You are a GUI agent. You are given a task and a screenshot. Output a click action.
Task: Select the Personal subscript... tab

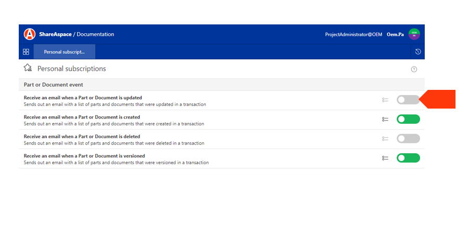(64, 52)
